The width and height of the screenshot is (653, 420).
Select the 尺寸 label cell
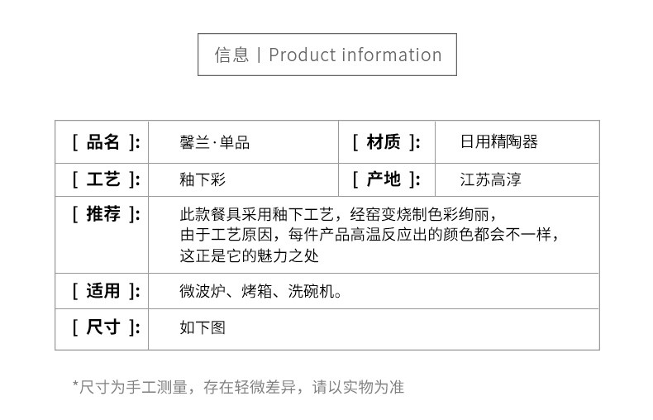click(102, 327)
